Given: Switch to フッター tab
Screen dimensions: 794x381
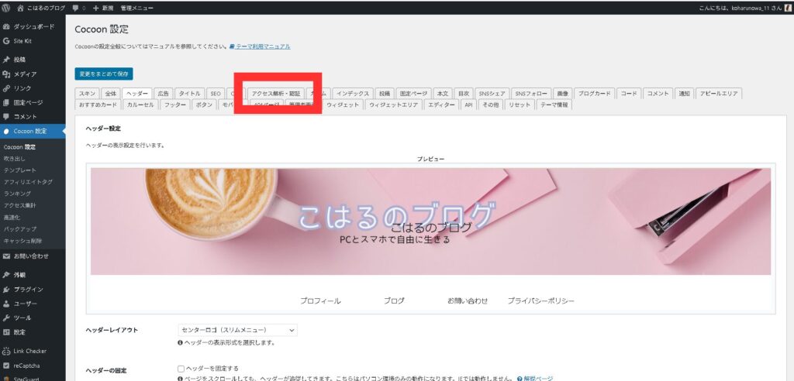Looking at the screenshot, I should pyautogui.click(x=175, y=105).
